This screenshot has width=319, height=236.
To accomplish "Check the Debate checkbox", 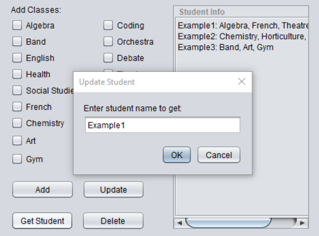I will (108, 58).
